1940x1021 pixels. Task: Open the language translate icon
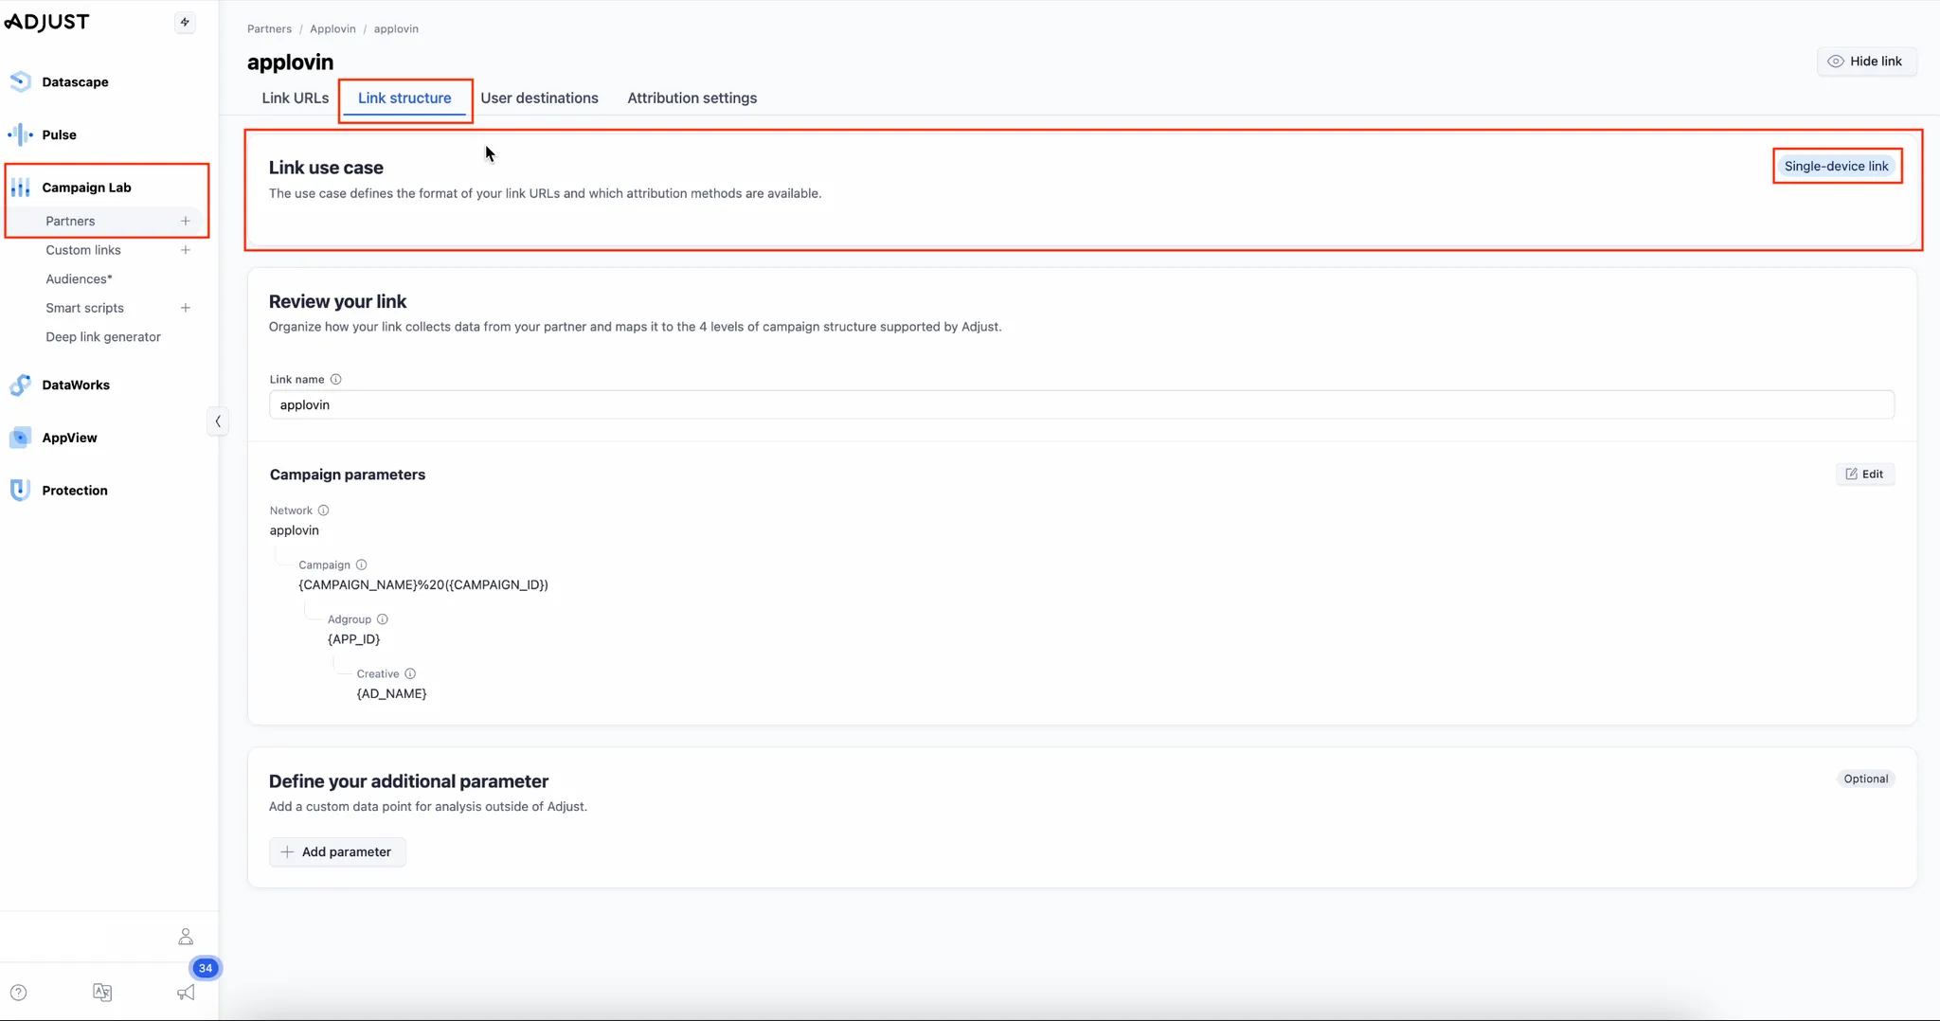(102, 993)
